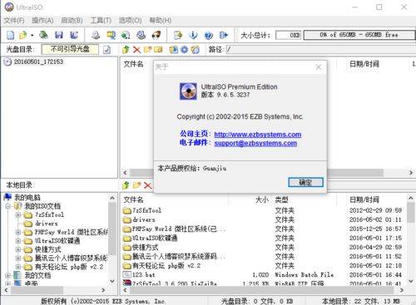
Task: Open the 工具(T) menu
Action: click(101, 20)
